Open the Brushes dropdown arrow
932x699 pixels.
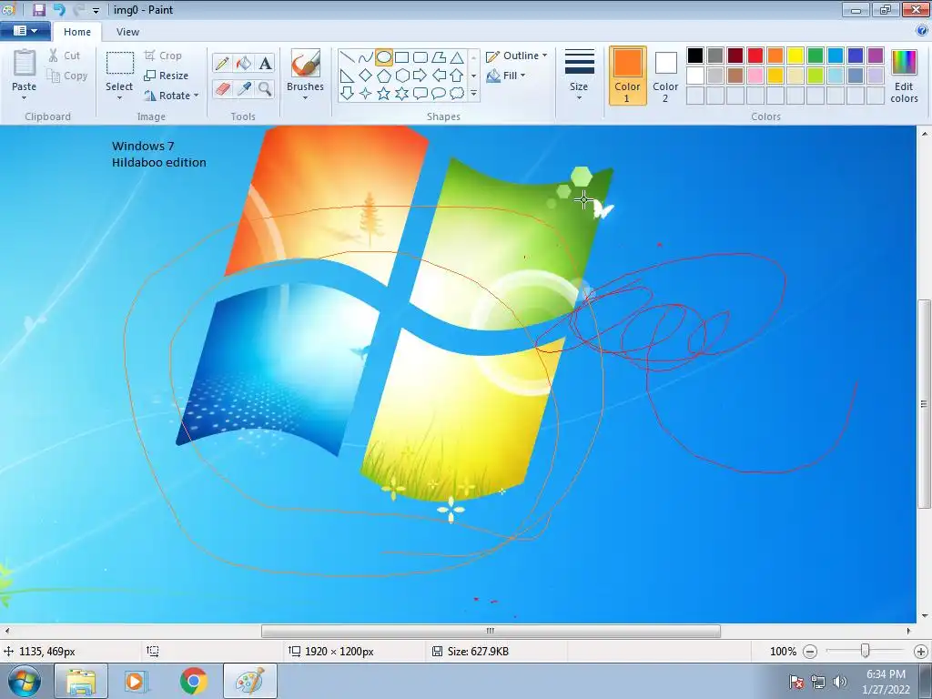[306, 98]
